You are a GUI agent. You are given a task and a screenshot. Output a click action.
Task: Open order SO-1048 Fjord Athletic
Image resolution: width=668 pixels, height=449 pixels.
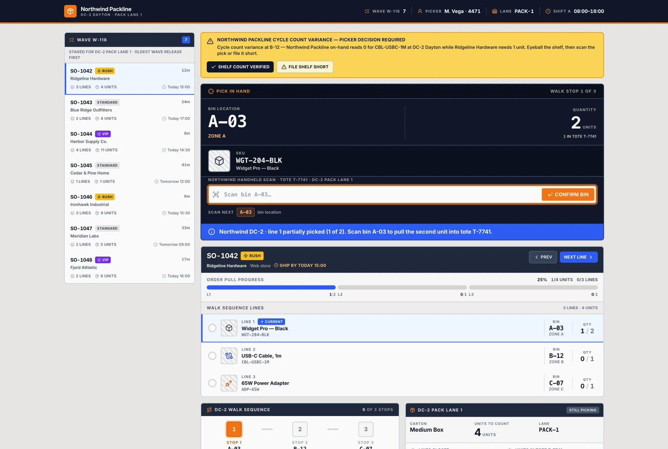pyautogui.click(x=129, y=268)
